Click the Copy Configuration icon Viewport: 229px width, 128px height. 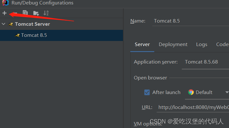pos(25,13)
